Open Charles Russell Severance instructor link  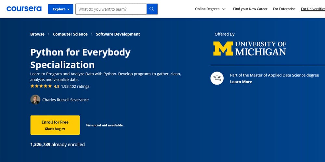click(66, 100)
